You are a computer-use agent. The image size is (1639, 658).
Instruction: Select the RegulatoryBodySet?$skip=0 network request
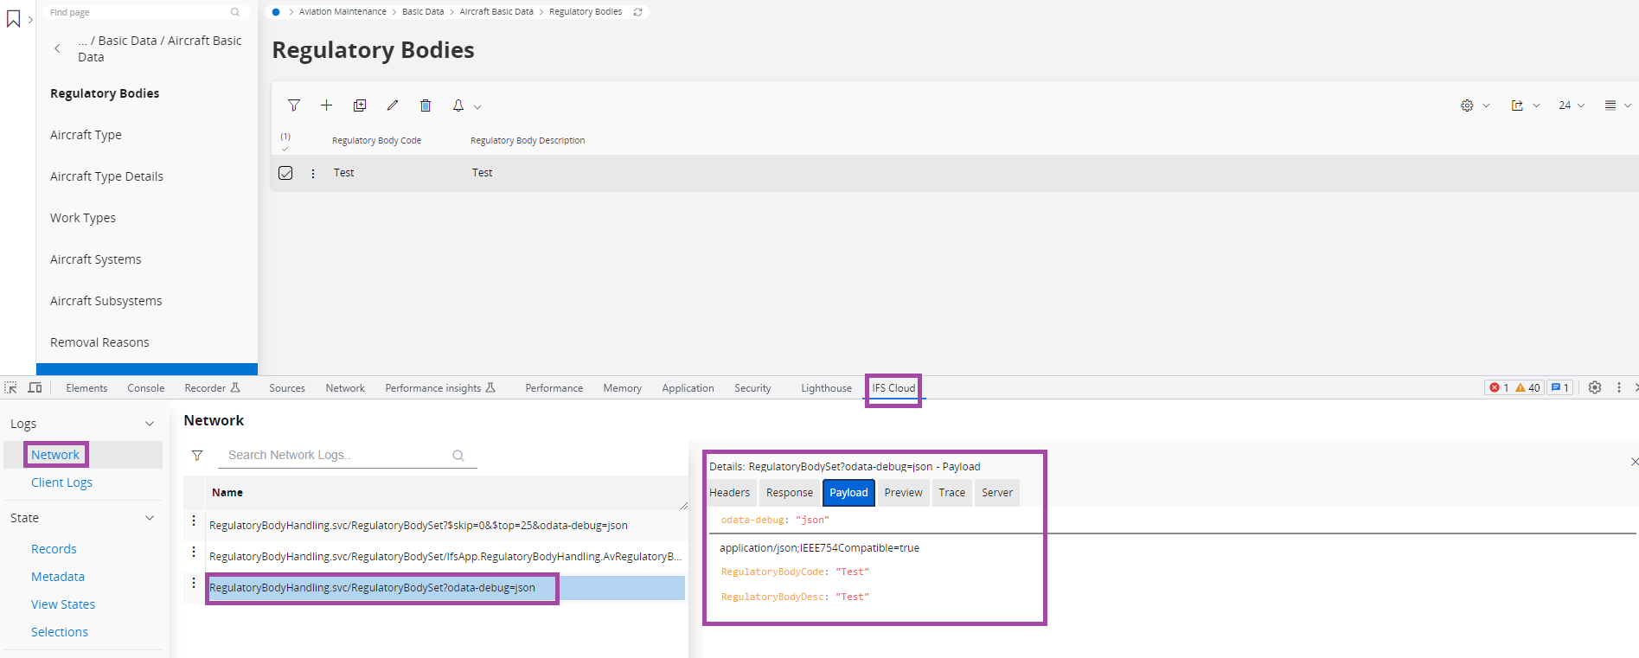tap(419, 526)
